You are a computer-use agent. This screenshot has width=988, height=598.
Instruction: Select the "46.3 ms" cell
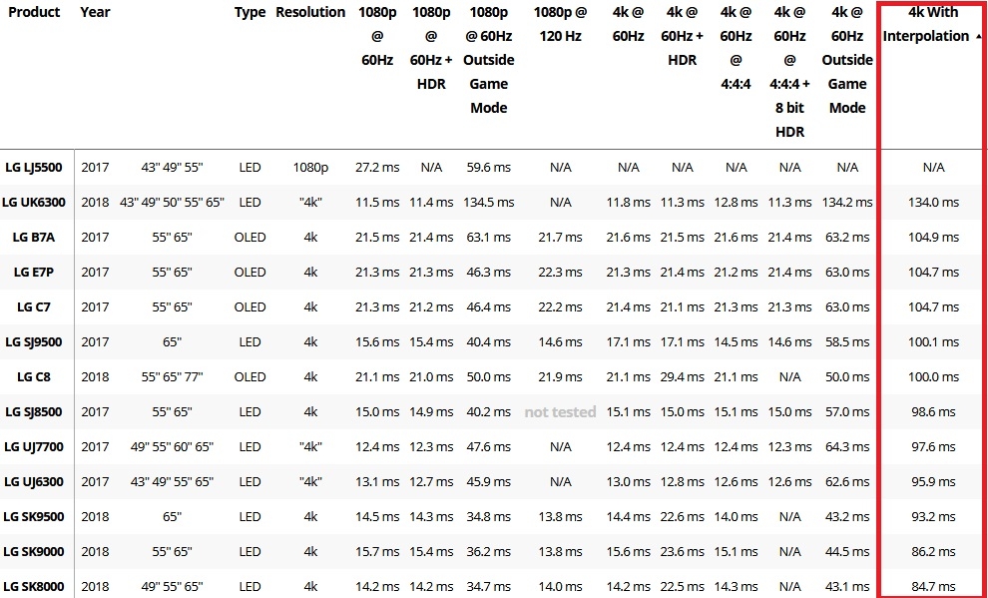(x=489, y=273)
